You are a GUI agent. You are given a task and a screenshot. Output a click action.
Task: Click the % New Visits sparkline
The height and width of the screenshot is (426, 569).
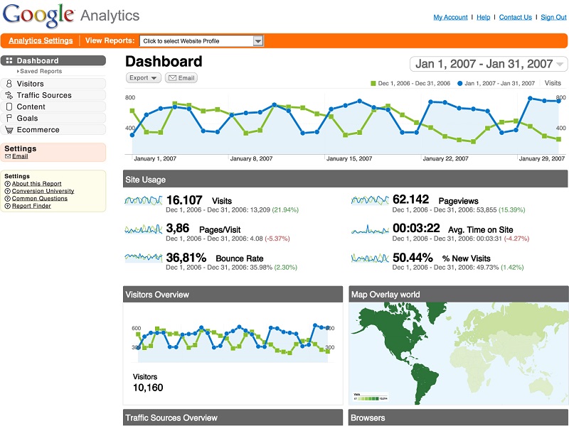pyautogui.click(x=370, y=258)
